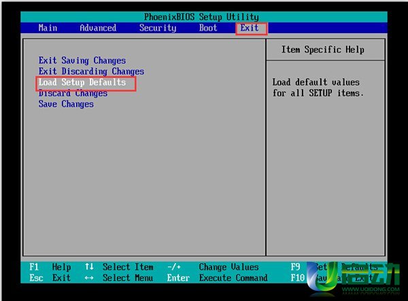Choose Exit Discarding Changes
The image size is (408, 301).
coord(91,71)
